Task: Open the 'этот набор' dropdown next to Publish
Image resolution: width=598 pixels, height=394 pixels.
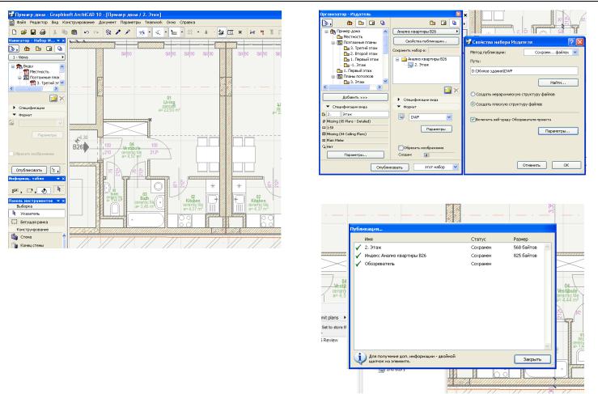Action: tap(436, 167)
